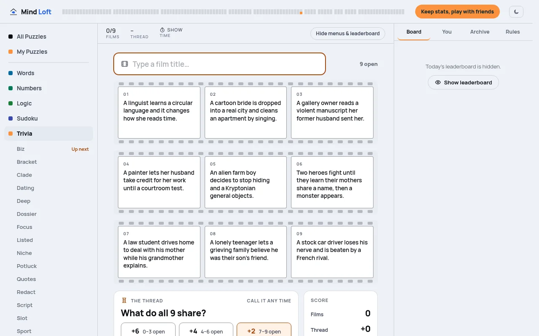
Task: Open the Logic category
Action: tap(48, 103)
